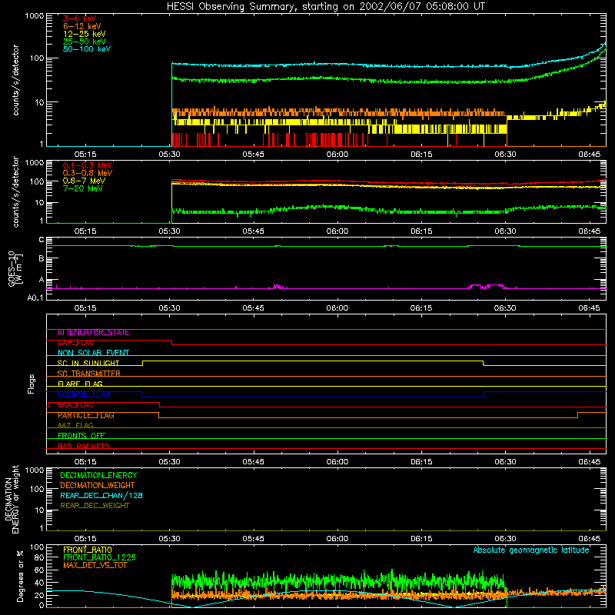The image size is (615, 615).
Task: Click the vertical Flags axis title
Action: point(31,384)
